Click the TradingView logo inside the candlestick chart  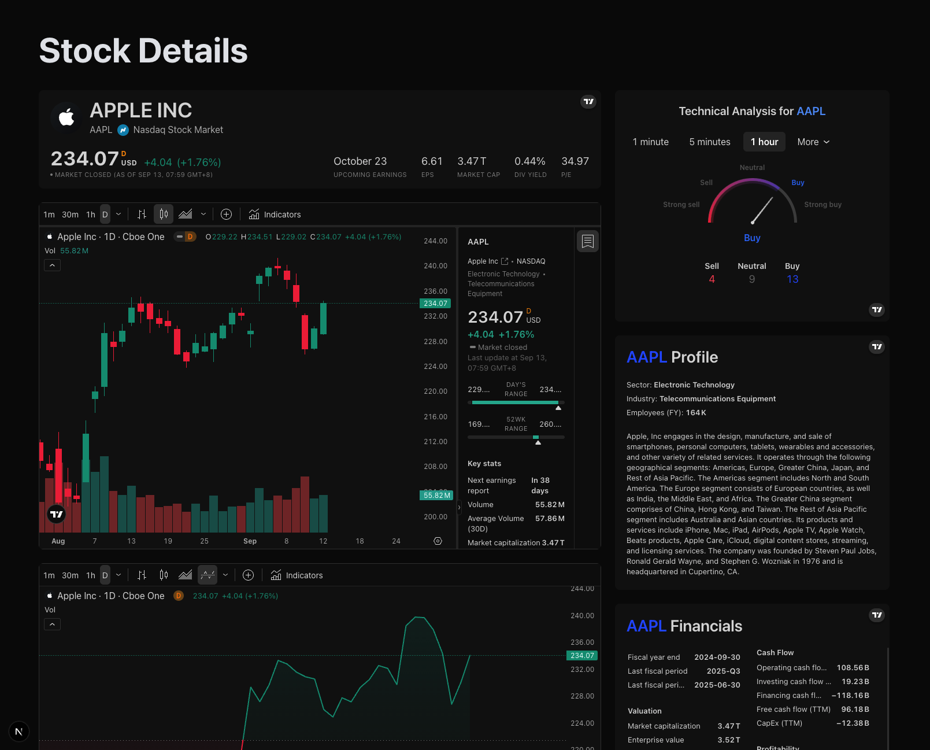coord(57,514)
